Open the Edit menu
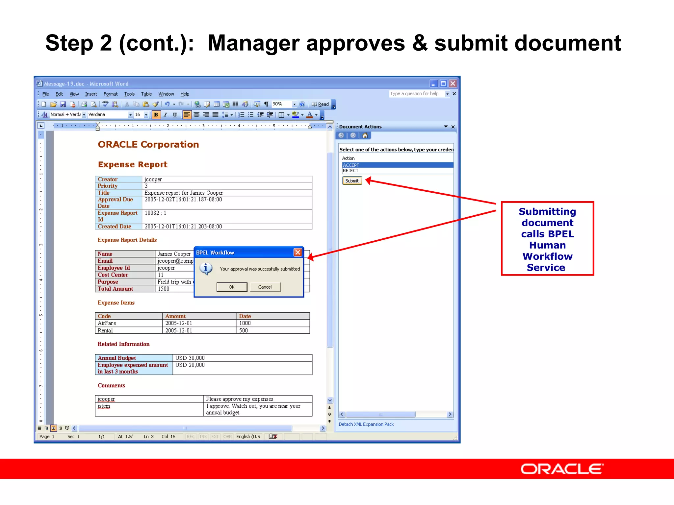The height and width of the screenshot is (505, 674). click(59, 94)
